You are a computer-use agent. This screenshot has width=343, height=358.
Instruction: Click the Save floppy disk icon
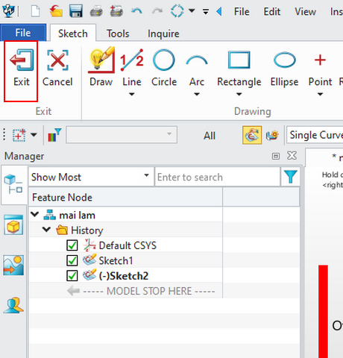coord(76,11)
